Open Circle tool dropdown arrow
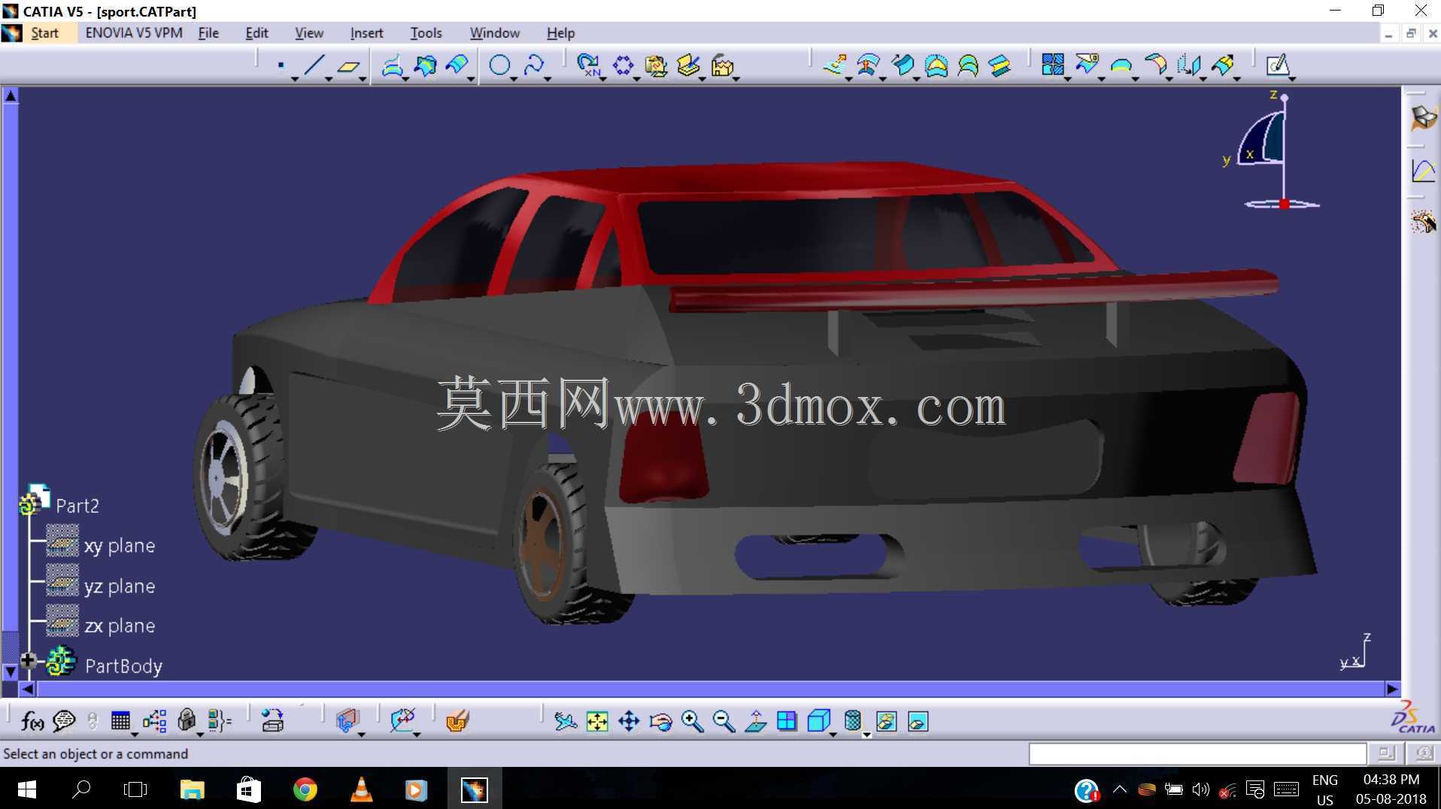 coord(514,78)
